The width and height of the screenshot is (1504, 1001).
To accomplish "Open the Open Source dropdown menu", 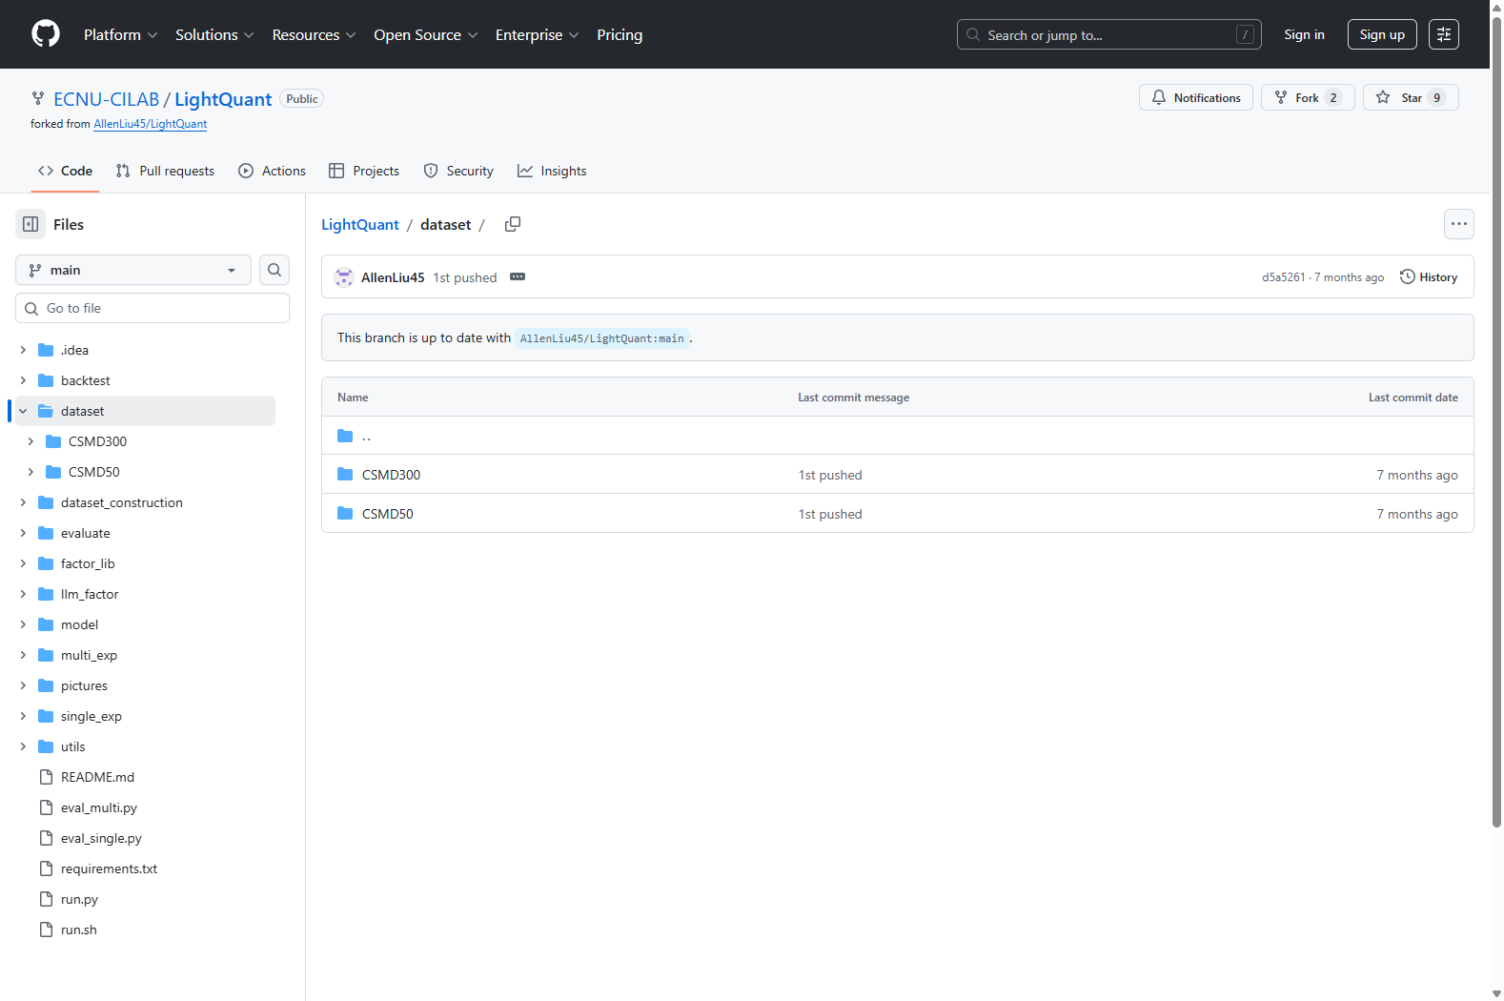I will click(x=426, y=34).
